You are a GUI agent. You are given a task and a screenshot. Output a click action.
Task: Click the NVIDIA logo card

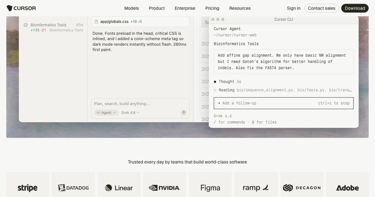165,184
